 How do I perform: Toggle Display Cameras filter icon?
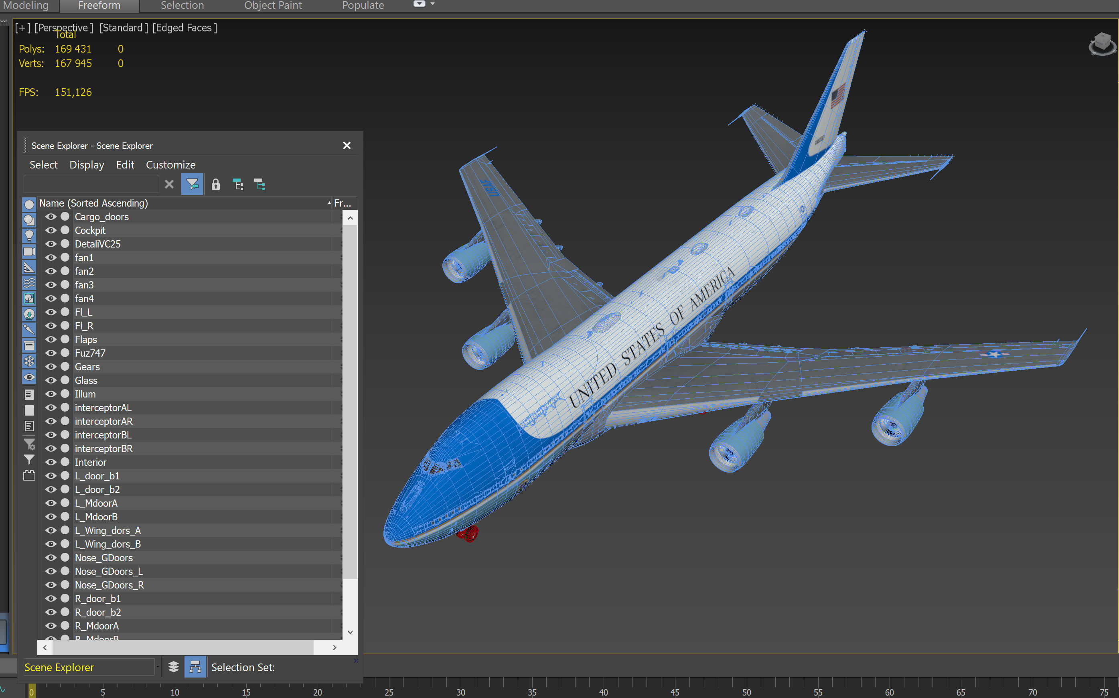pos(29,252)
